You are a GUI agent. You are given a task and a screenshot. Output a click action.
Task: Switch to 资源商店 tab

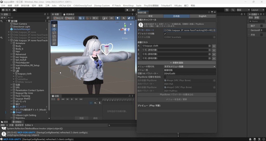click(x=69, y=15)
